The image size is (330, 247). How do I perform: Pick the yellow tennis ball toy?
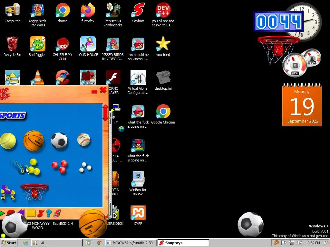pyautogui.click(x=8, y=141)
